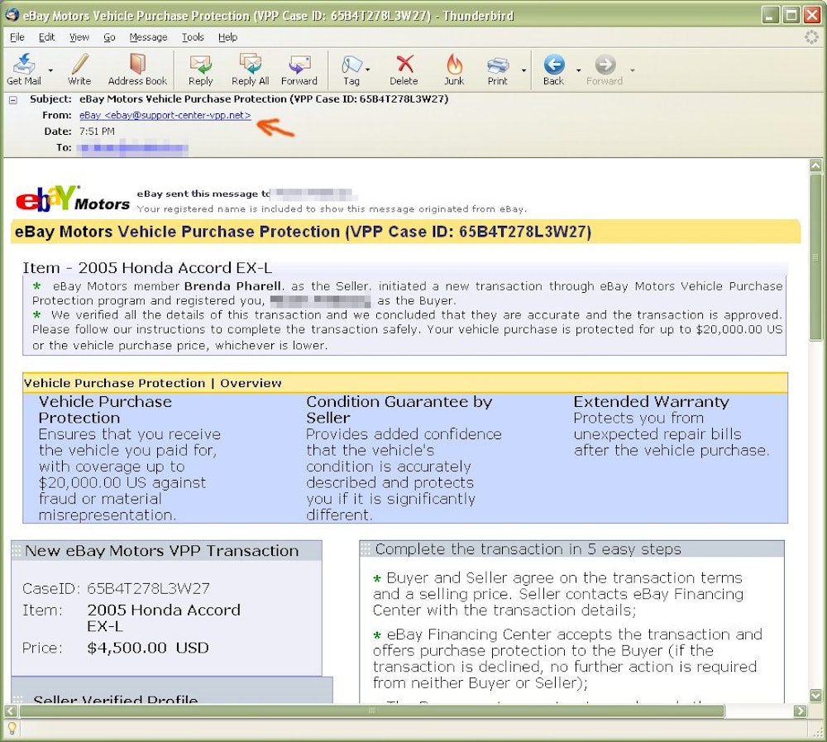Viewport: 827px width, 742px height.
Task: Open the Tag dropdown arrow
Action: (x=368, y=71)
